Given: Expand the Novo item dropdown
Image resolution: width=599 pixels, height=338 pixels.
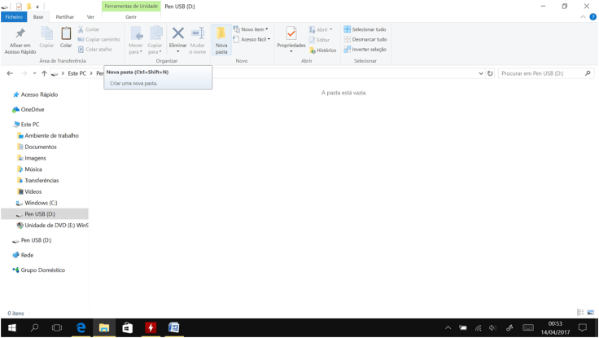Looking at the screenshot, I should click(251, 29).
